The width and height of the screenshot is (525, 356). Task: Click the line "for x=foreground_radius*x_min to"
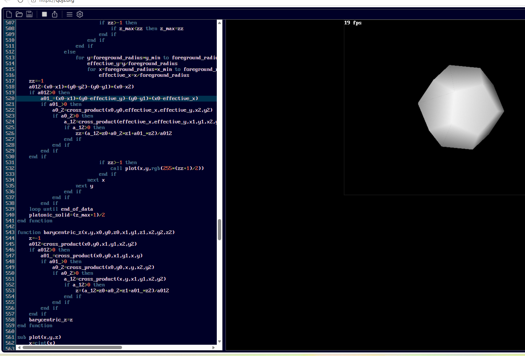click(152, 69)
